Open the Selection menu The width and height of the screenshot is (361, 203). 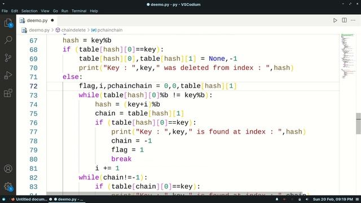pos(29,11)
